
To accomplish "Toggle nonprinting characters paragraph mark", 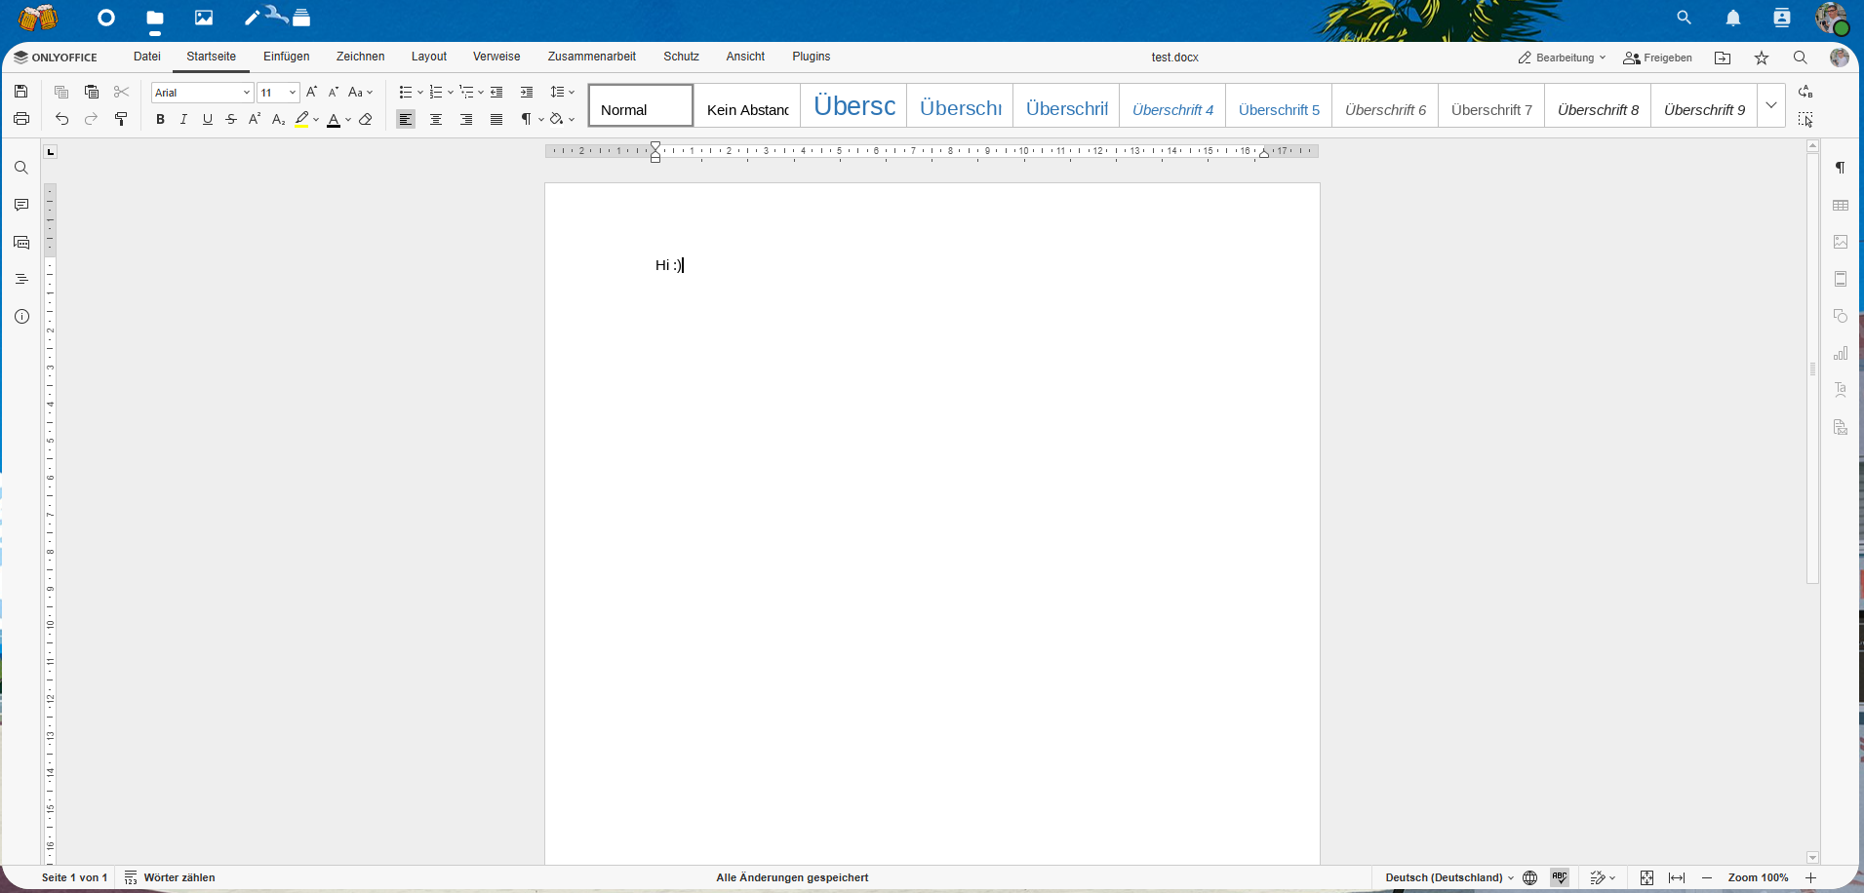I will click(x=526, y=119).
